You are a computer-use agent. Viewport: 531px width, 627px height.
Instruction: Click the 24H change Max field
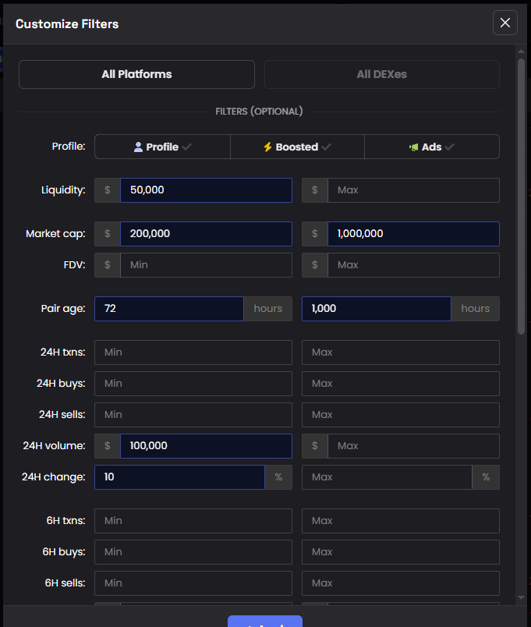coord(387,477)
